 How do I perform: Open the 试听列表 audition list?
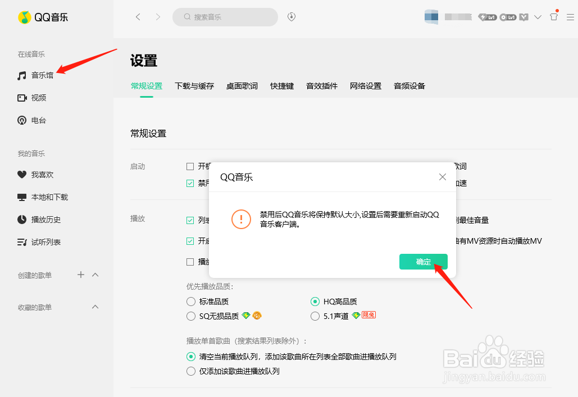(44, 241)
